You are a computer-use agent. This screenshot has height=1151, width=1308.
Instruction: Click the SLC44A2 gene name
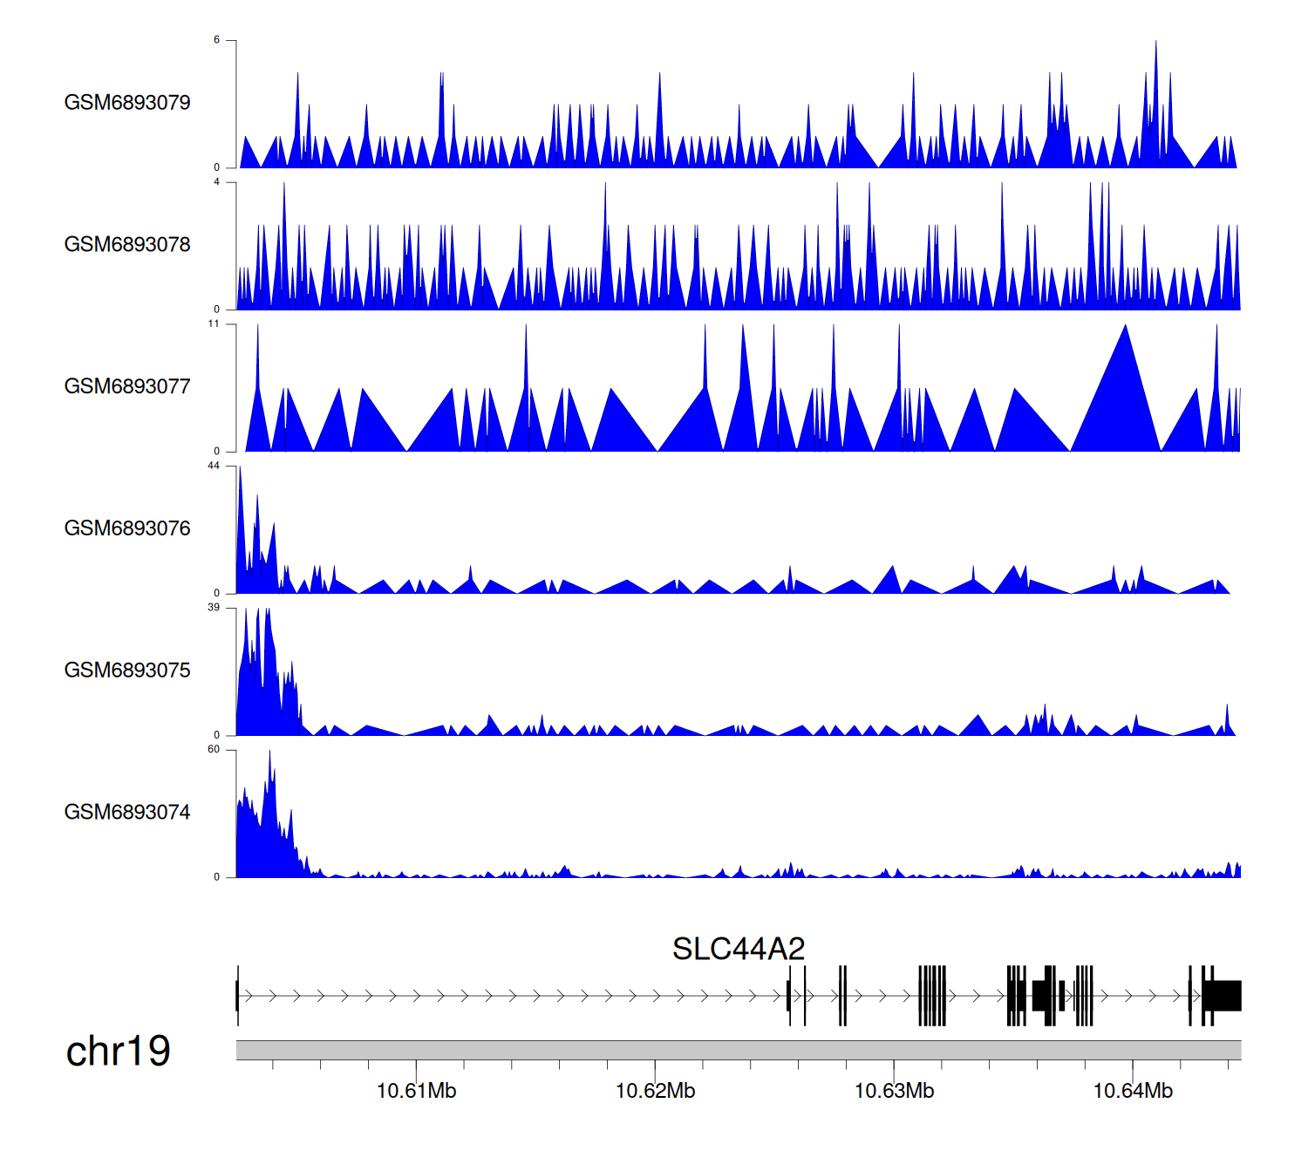coord(738,949)
